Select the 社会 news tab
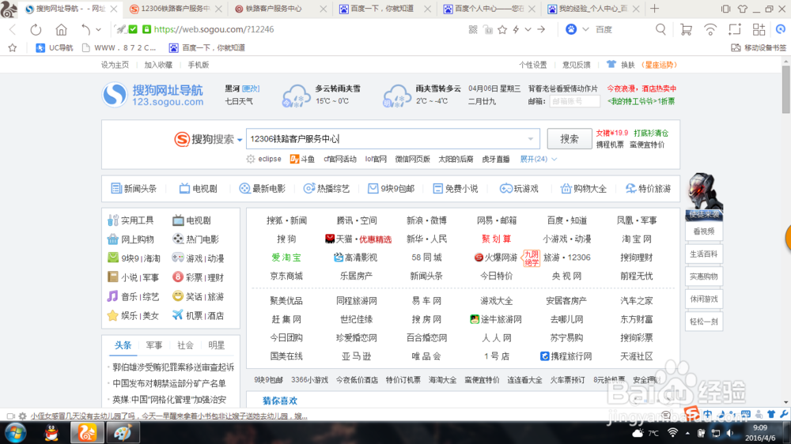Screen dimensions: 791x444 [185, 345]
